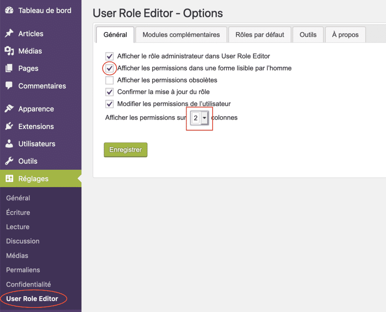The image size is (386, 312).
Task: Switch to the Rôles par défaut tab
Action: click(x=260, y=34)
